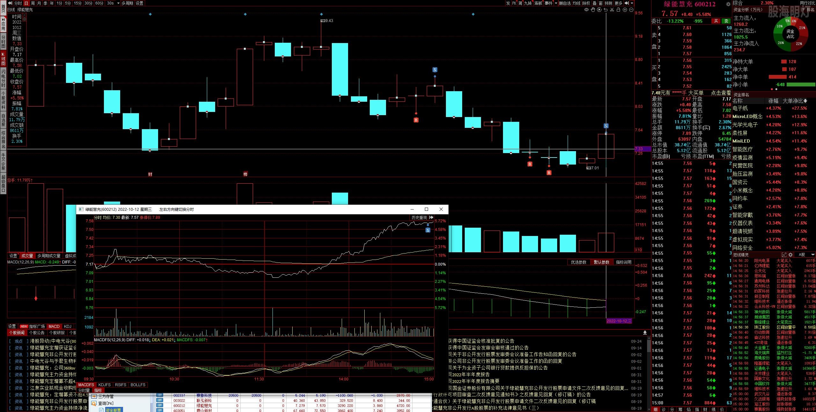Zoom in with the plus circle icon
This screenshot has width=816, height=412.
(625, 10)
